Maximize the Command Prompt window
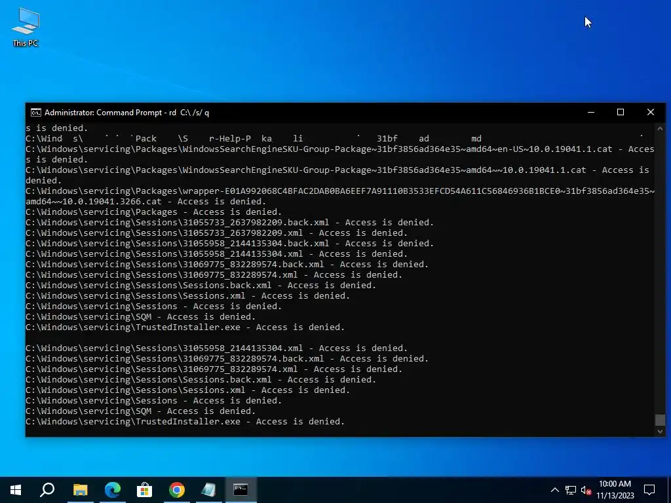 [621, 113]
